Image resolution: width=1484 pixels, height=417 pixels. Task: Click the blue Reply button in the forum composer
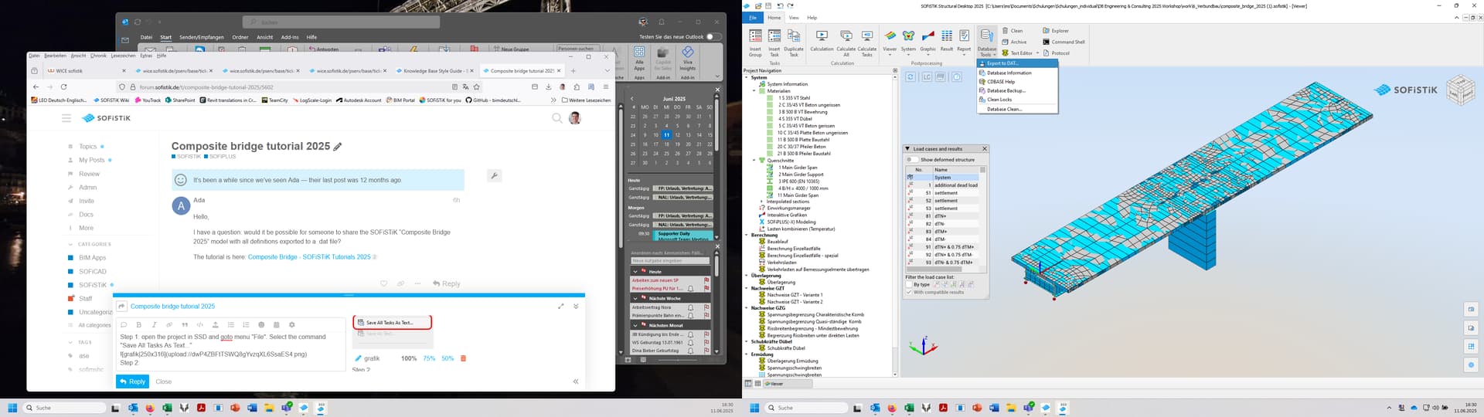click(x=132, y=381)
